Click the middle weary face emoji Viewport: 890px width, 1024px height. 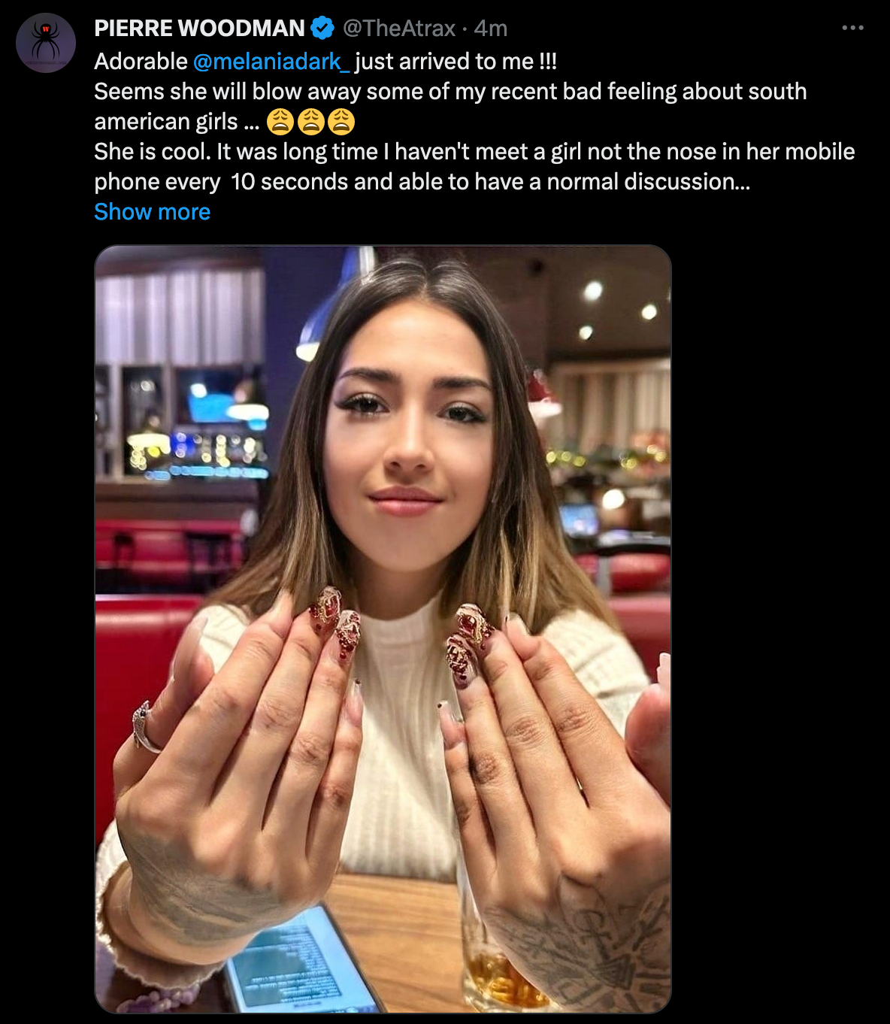click(310, 122)
